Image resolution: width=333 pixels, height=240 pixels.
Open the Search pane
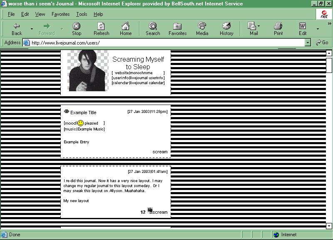click(153, 29)
